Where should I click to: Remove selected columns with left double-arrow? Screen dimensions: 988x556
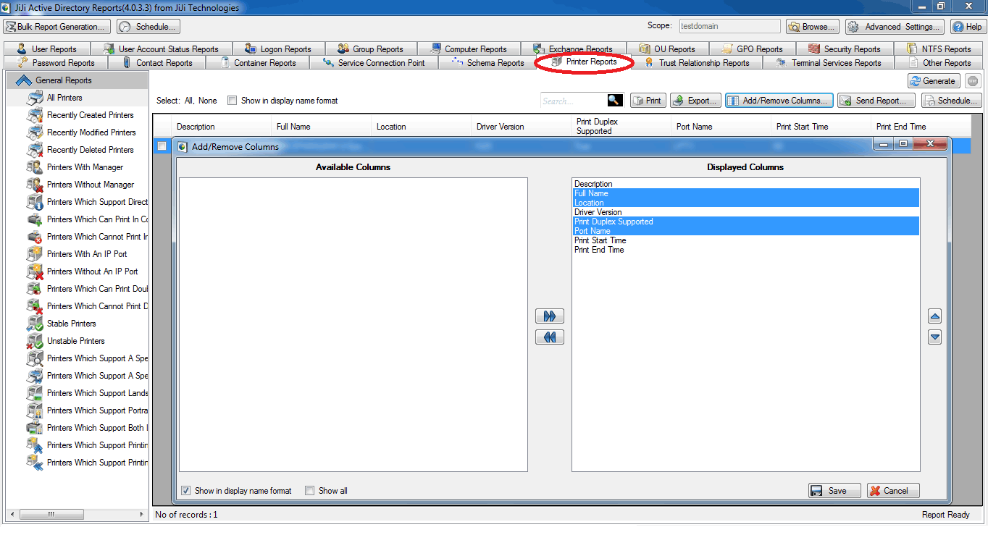[550, 337]
